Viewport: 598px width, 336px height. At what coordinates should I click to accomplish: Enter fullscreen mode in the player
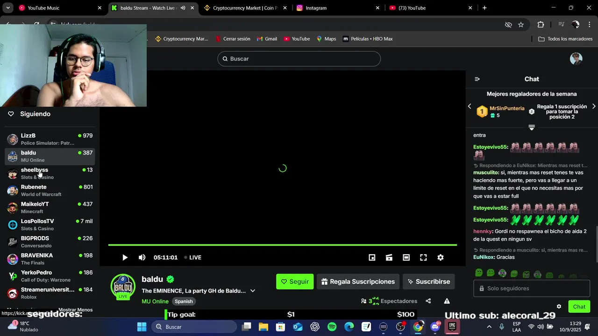click(x=423, y=258)
